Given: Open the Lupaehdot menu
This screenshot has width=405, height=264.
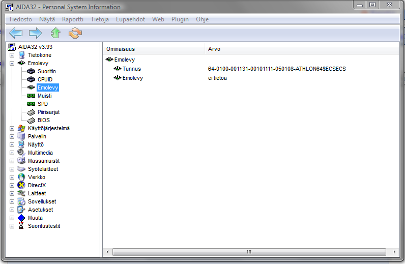Looking at the screenshot, I should (130, 19).
